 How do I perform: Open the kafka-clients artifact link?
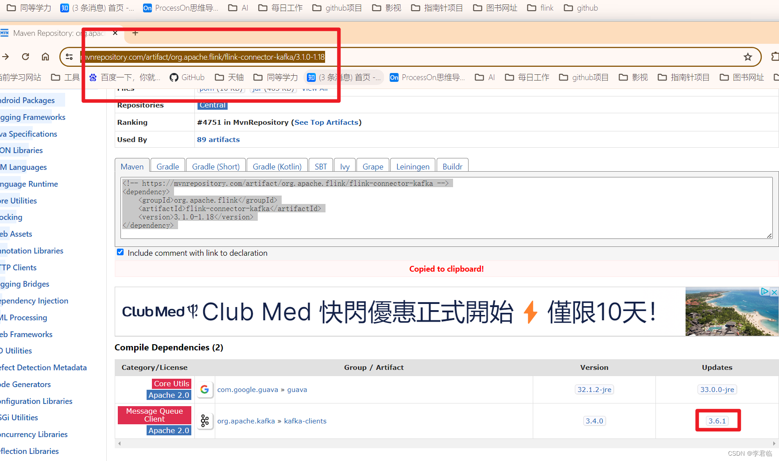[305, 421]
